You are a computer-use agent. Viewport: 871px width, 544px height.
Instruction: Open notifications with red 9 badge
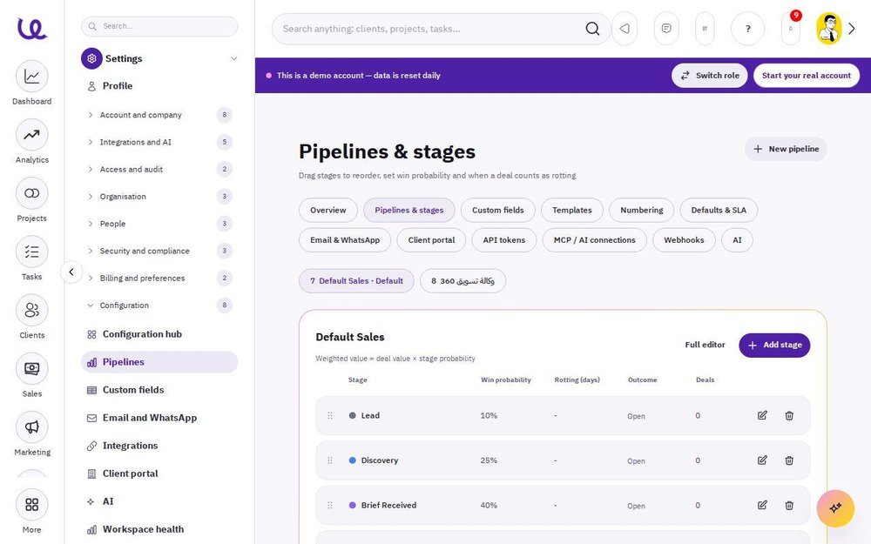(791, 29)
